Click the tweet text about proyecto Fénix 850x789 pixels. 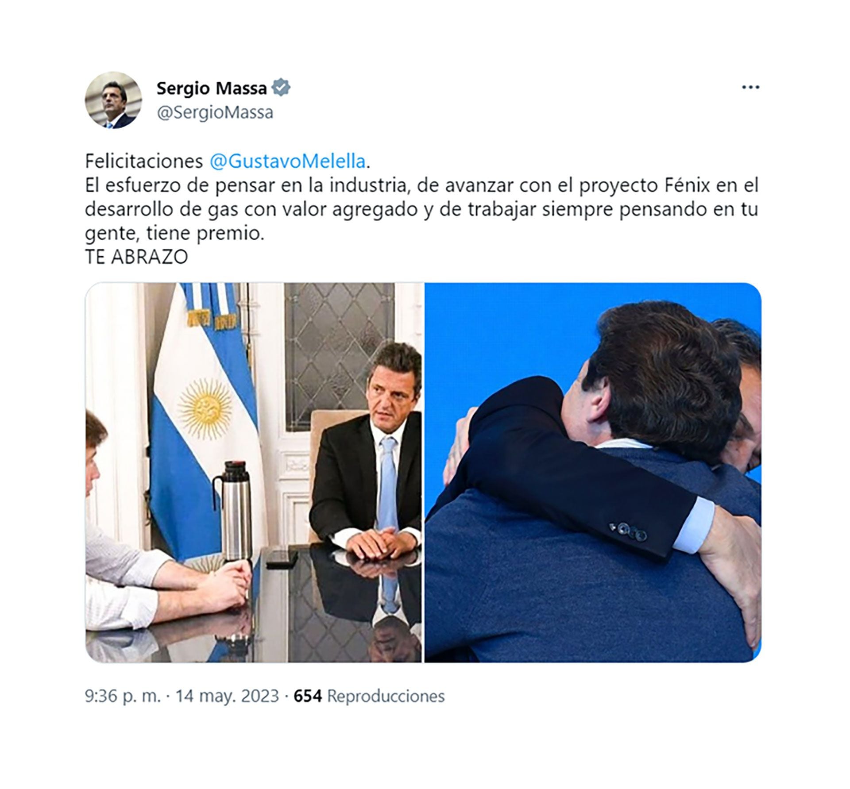coord(421,209)
